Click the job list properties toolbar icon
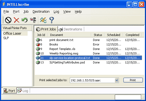This screenshot has width=146, height=101. pos(33,20)
